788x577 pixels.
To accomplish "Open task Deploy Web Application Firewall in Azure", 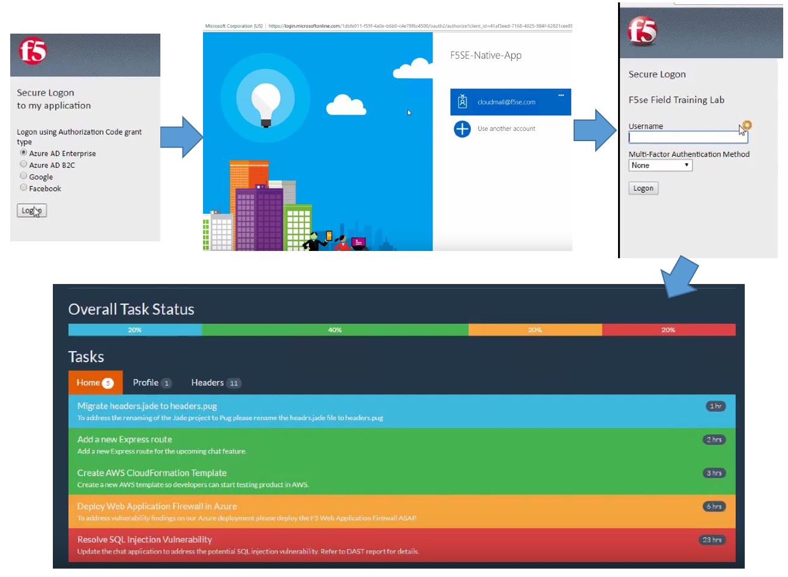I will point(402,512).
